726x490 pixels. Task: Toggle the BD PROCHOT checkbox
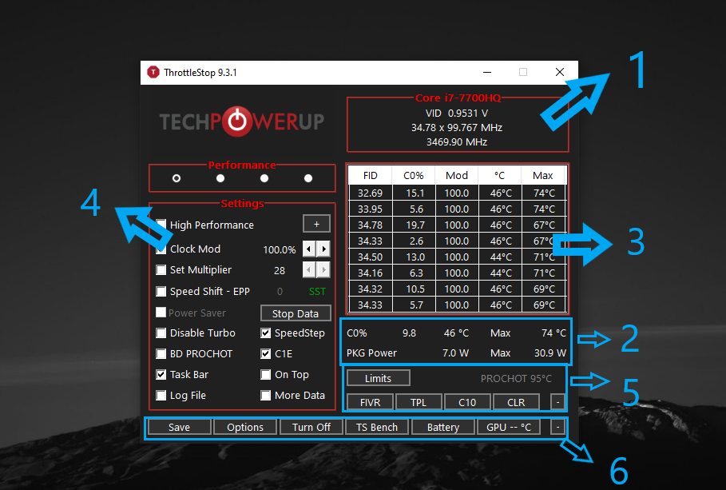coord(161,353)
